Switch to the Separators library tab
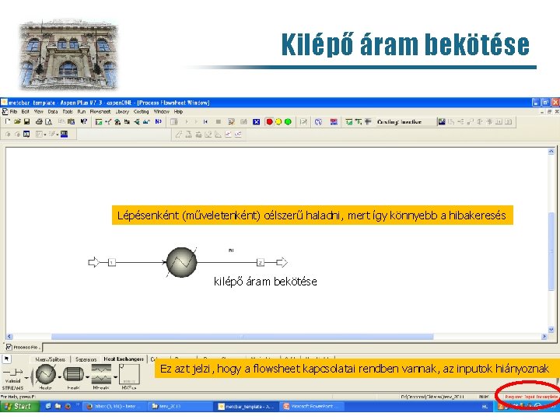 86,359
